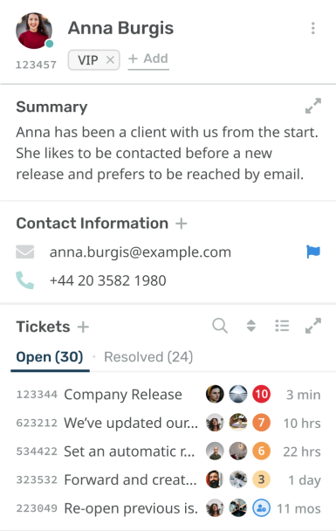Select the Open (30) tab

pyautogui.click(x=50, y=357)
